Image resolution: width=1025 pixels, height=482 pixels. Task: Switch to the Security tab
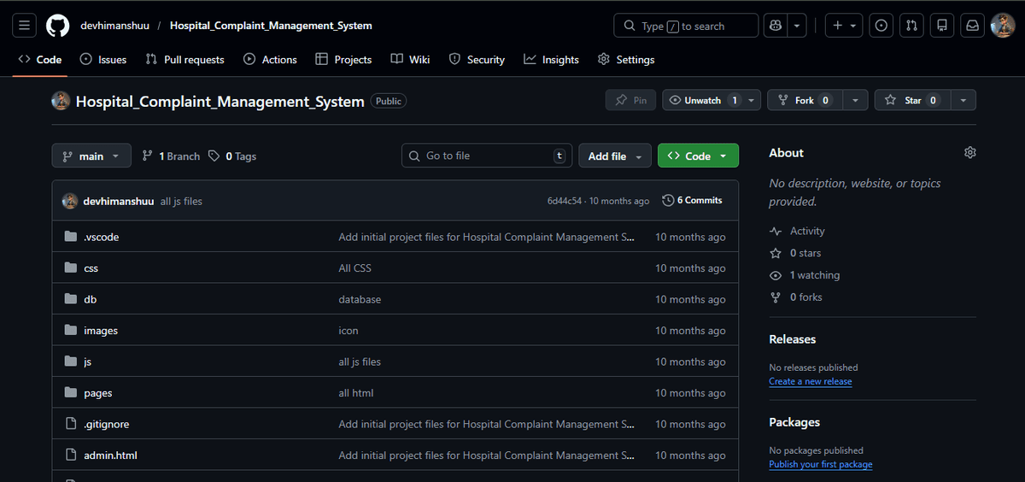(477, 60)
